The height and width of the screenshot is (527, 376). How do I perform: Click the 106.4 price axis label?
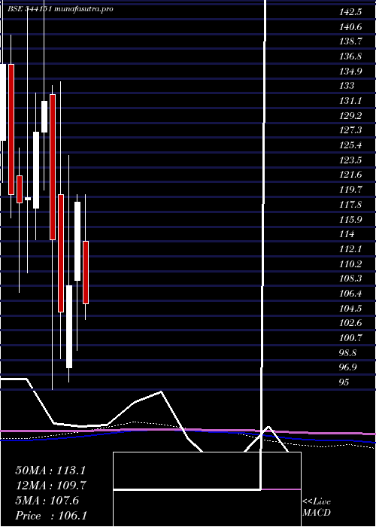point(350,294)
